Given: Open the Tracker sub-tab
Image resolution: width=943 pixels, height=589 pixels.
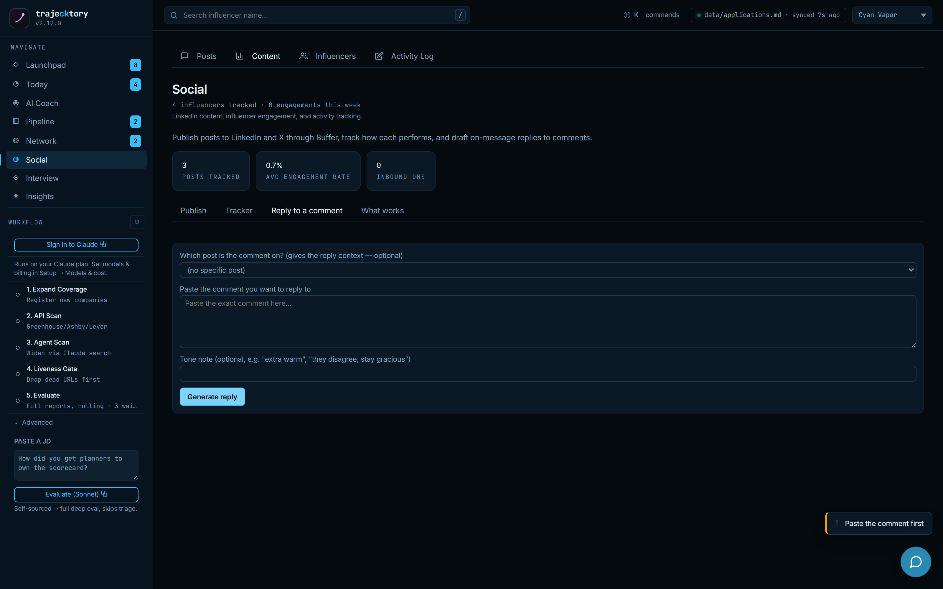Looking at the screenshot, I should tap(239, 210).
